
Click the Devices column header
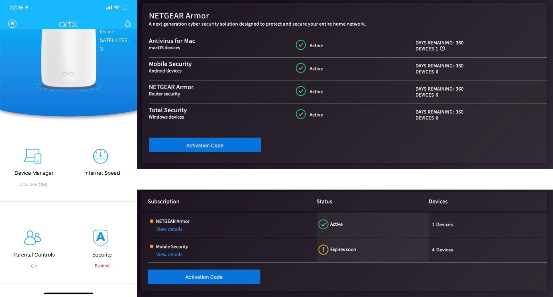click(438, 202)
